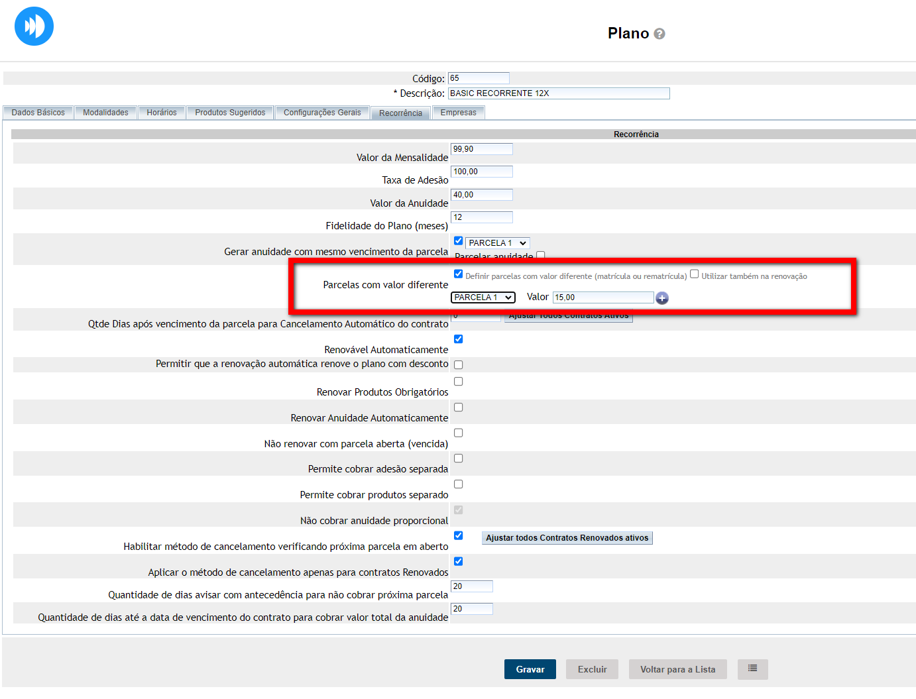Viewport: 916px width, 699px height.
Task: Check Renovar Anuidade Automaticamente
Action: tap(458, 407)
